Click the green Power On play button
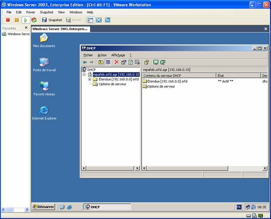 (26, 20)
